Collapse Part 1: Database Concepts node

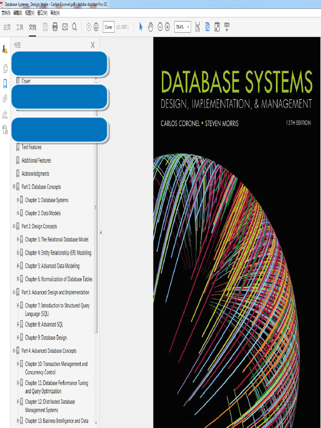pyautogui.click(x=14, y=187)
